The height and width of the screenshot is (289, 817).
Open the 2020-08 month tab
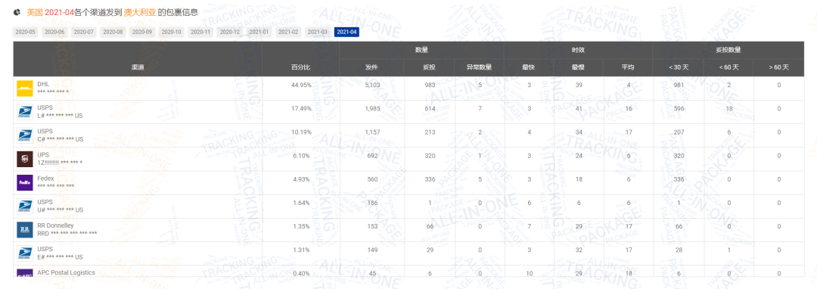point(113,33)
